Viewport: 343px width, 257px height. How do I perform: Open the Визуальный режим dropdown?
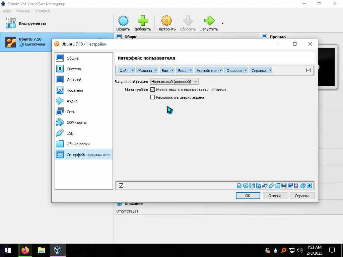tap(174, 82)
